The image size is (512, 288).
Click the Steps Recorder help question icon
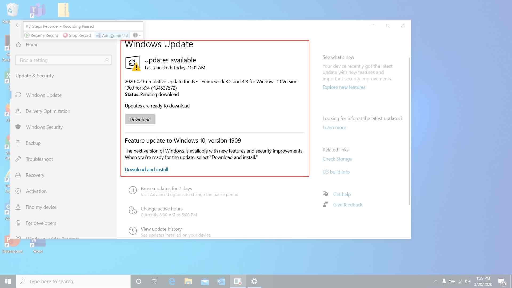pos(135,35)
